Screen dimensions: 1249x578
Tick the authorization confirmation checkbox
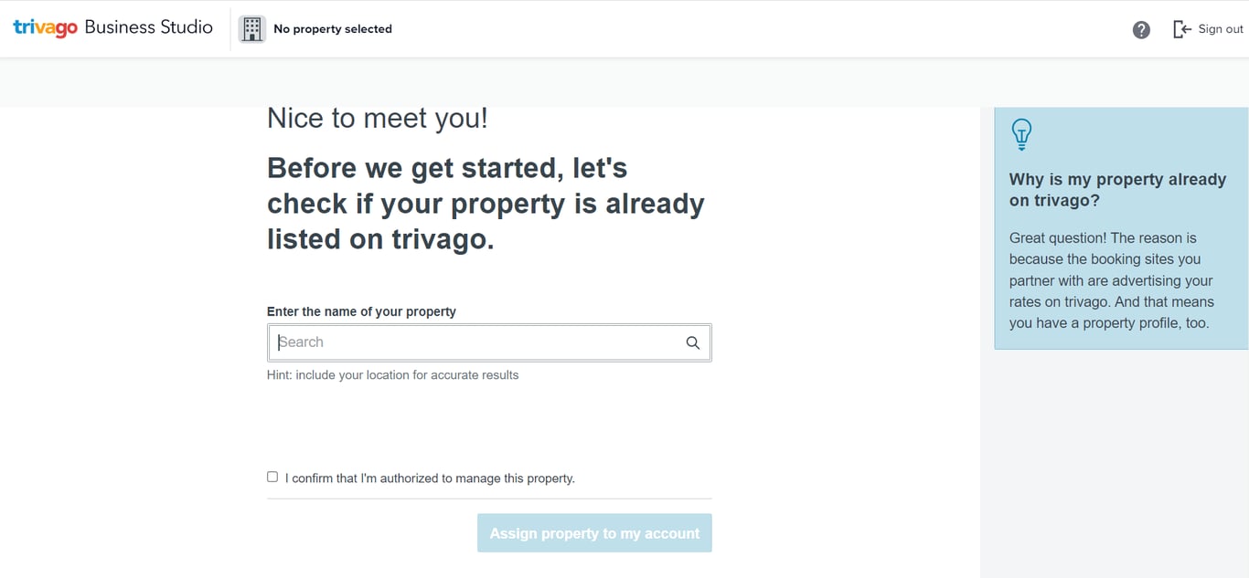[272, 477]
